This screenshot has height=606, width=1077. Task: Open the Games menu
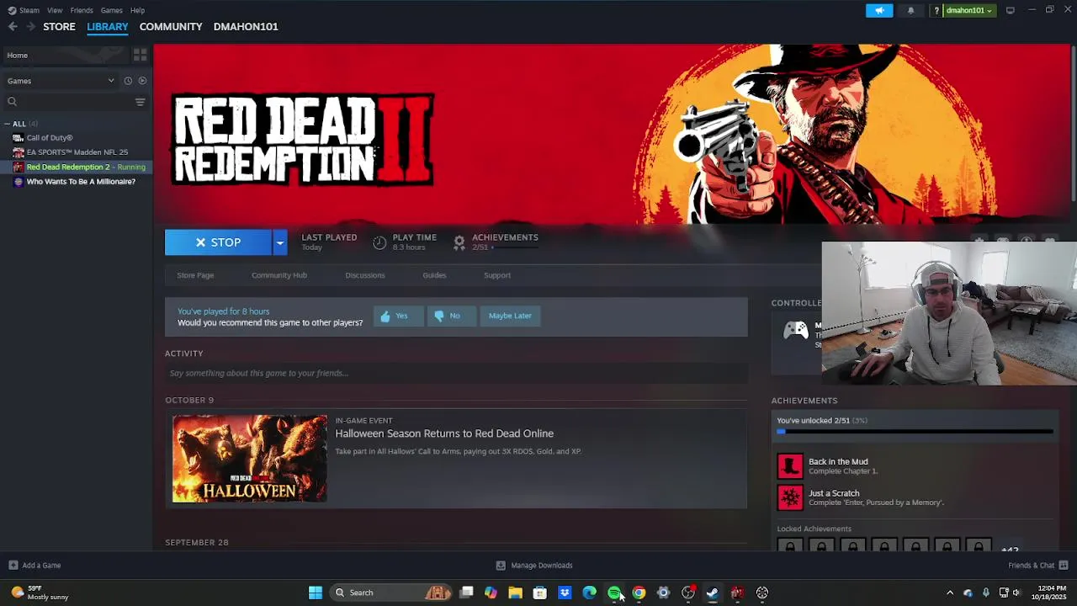[x=111, y=10]
